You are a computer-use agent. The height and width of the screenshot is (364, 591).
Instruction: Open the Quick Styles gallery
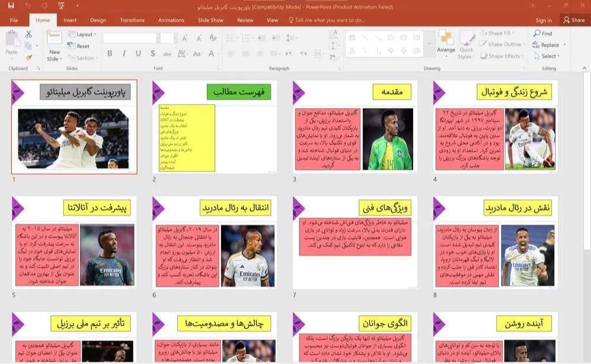466,45
